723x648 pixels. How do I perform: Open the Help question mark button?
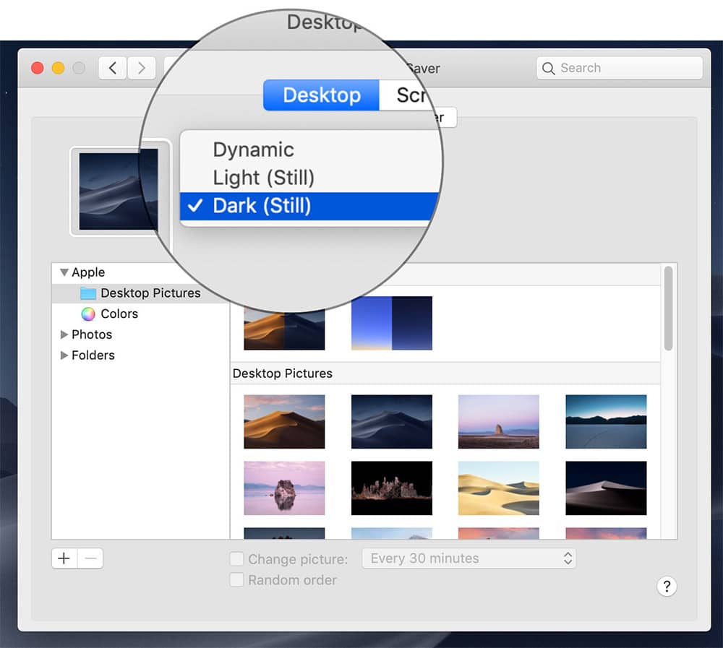click(667, 587)
